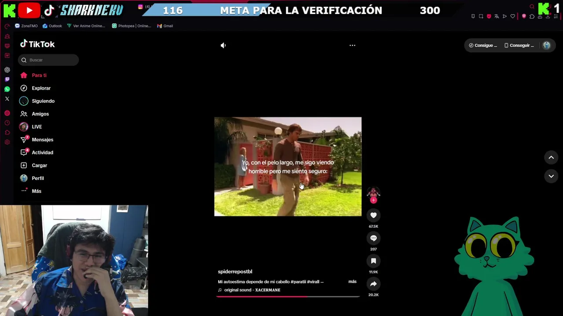
Task: Open original sound - XACERMANE link
Action: tap(252, 290)
